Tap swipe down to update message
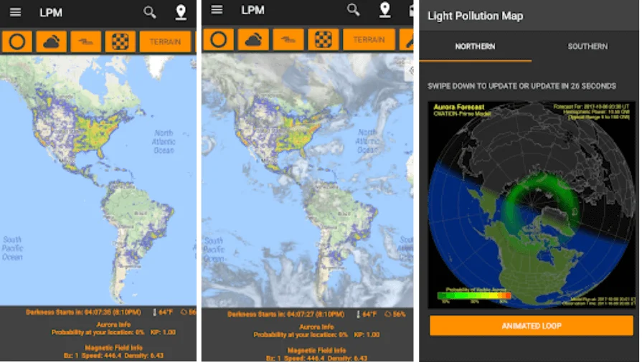 pyautogui.click(x=521, y=86)
